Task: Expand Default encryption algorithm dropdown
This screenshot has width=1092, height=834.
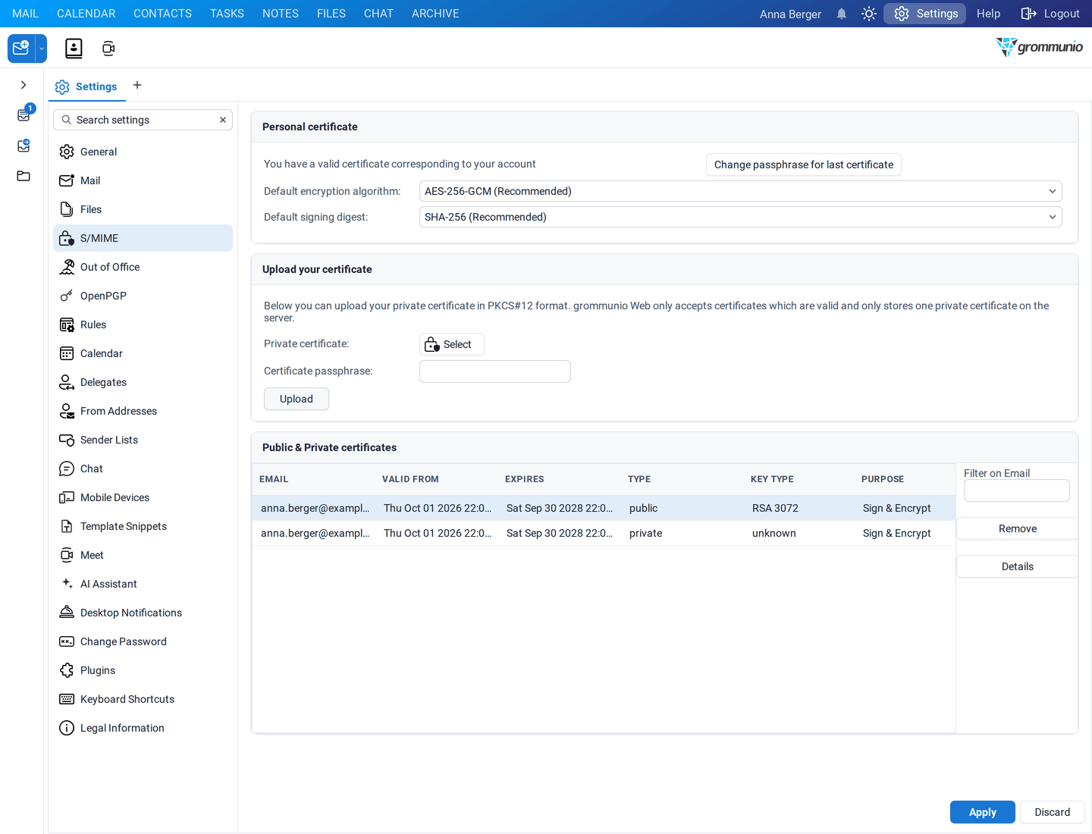Action: [740, 191]
